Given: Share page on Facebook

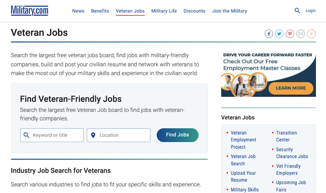Looking at the screenshot, I should pyautogui.click(x=269, y=34).
